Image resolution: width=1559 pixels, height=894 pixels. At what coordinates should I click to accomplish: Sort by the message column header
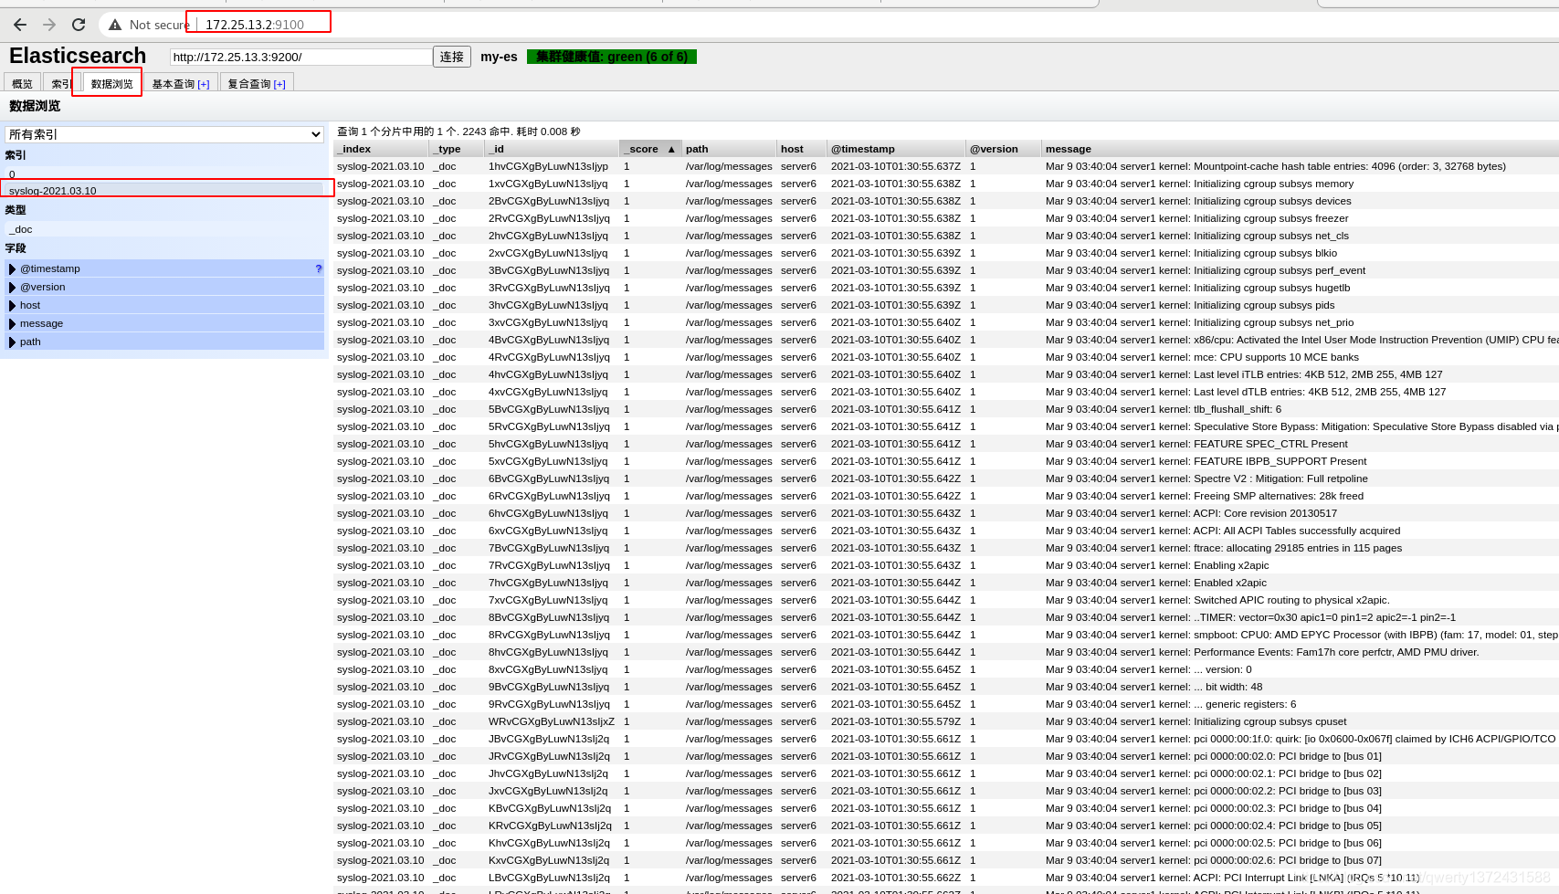[1300, 149]
